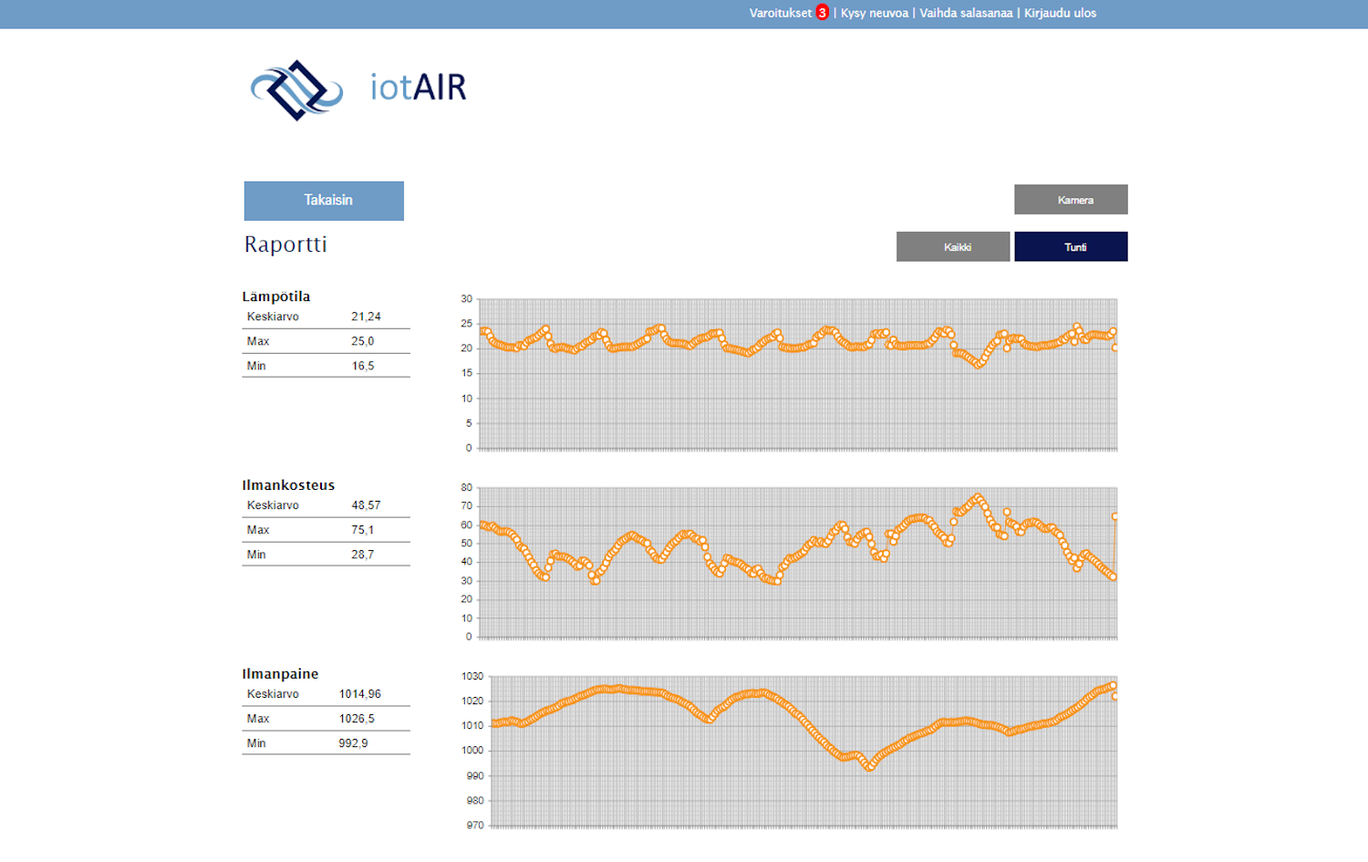Open the red warnings count badge
Image resolution: width=1368 pixels, height=862 pixels.
[x=822, y=13]
